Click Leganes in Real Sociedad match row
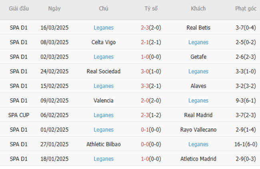Image resolution: width=260 pixels, height=169 pixels. (198, 71)
